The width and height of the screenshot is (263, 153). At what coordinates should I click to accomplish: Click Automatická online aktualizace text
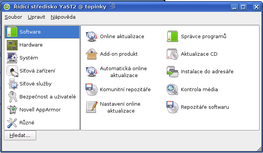pos(123,72)
